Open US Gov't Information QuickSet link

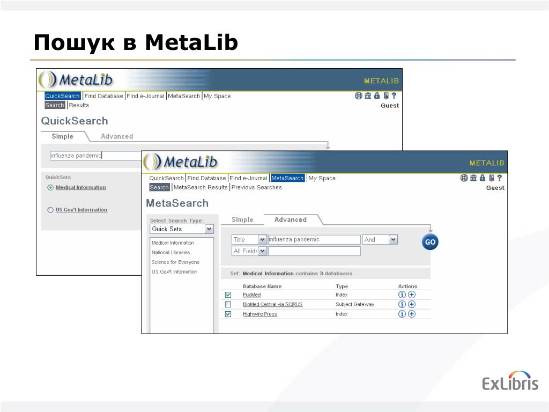point(81,210)
